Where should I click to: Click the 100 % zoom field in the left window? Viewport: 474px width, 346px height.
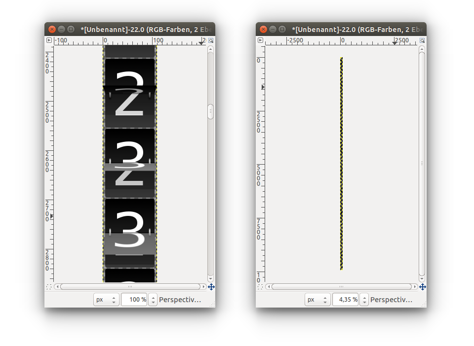[134, 300]
